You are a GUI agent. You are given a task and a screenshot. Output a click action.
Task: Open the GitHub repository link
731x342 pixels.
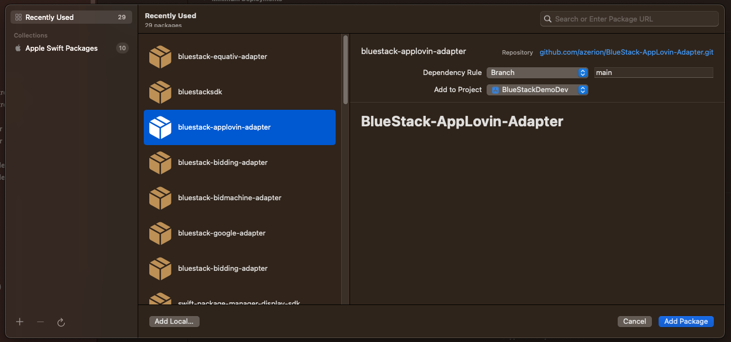pyautogui.click(x=626, y=52)
